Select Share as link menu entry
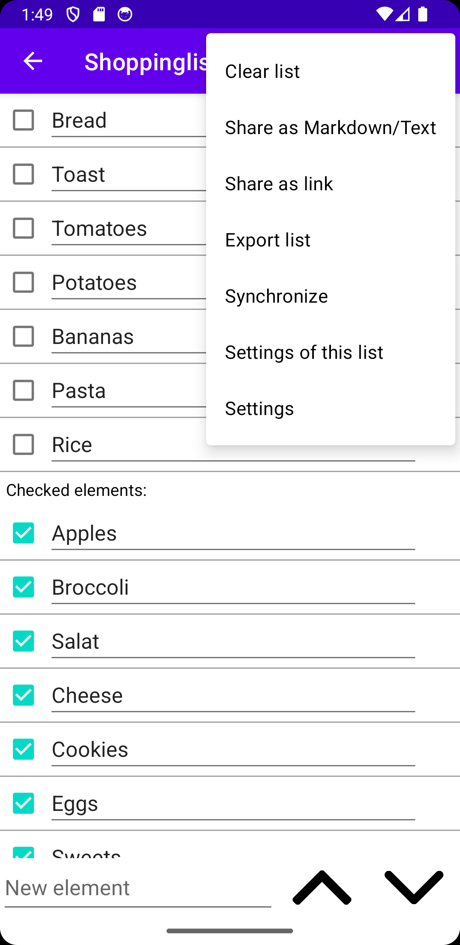The image size is (460, 945). coord(331,184)
